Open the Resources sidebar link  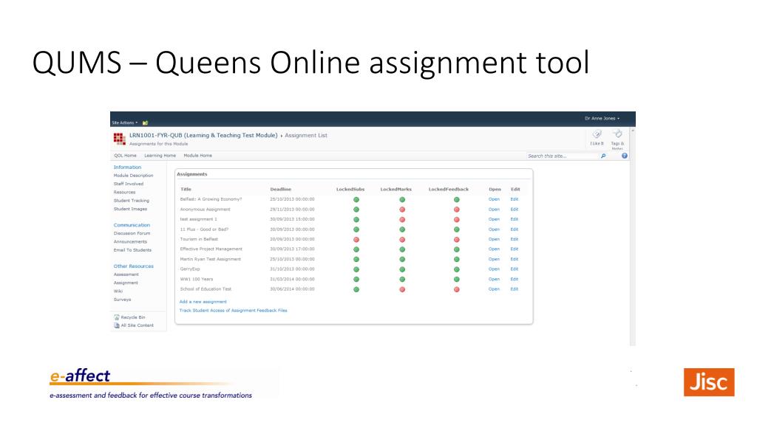(124, 193)
